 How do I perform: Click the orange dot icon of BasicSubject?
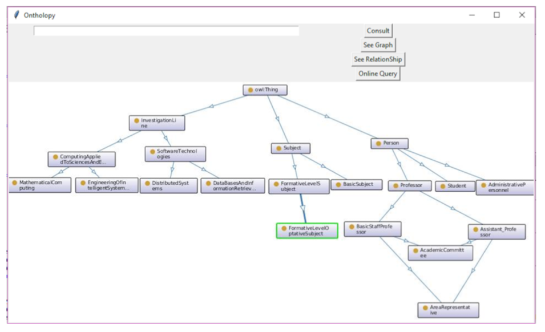(x=338, y=184)
